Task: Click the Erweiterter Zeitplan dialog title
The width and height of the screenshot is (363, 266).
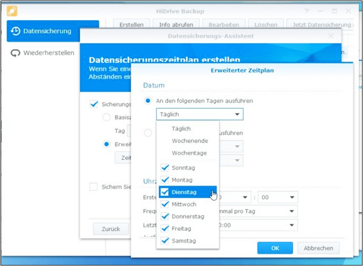Action: tap(242, 70)
